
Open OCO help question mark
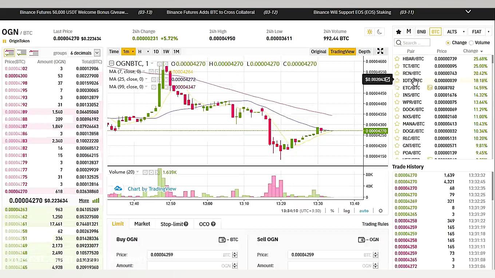[213, 224]
